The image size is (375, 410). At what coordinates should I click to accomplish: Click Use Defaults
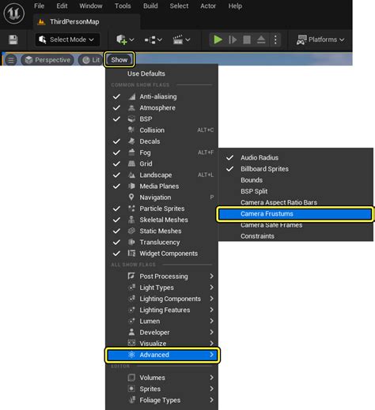pos(161,73)
